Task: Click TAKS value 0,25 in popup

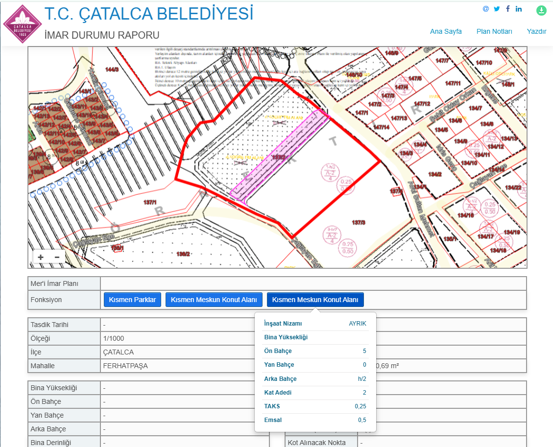Action: pos(361,406)
